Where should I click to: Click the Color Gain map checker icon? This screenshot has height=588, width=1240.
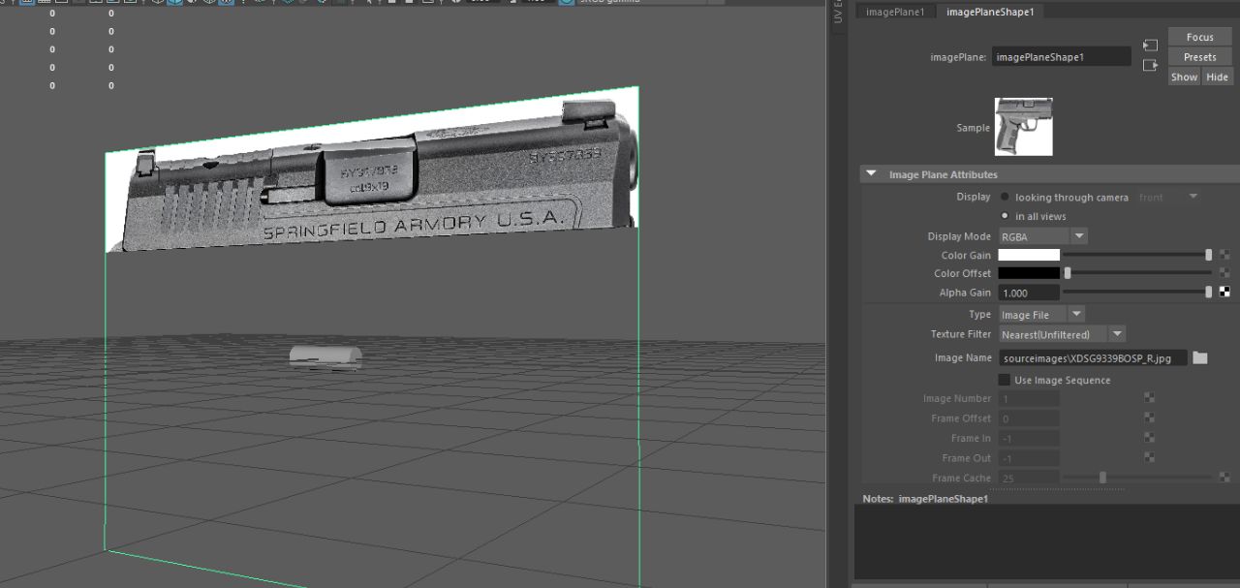(1224, 255)
